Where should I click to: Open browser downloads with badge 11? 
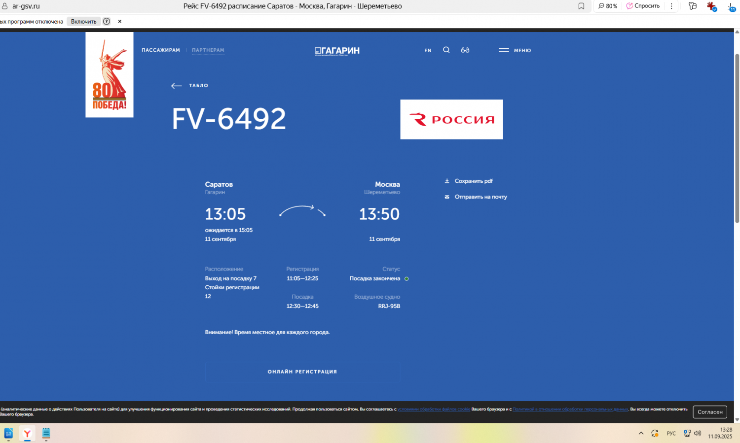pyautogui.click(x=731, y=7)
